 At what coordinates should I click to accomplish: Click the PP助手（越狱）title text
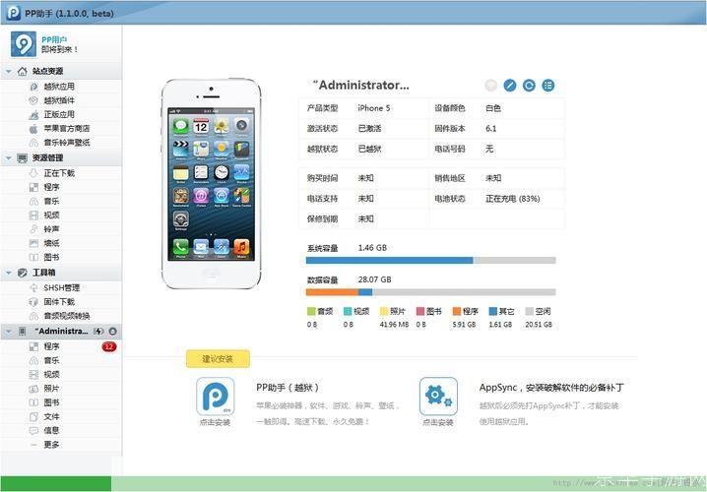[x=288, y=388]
